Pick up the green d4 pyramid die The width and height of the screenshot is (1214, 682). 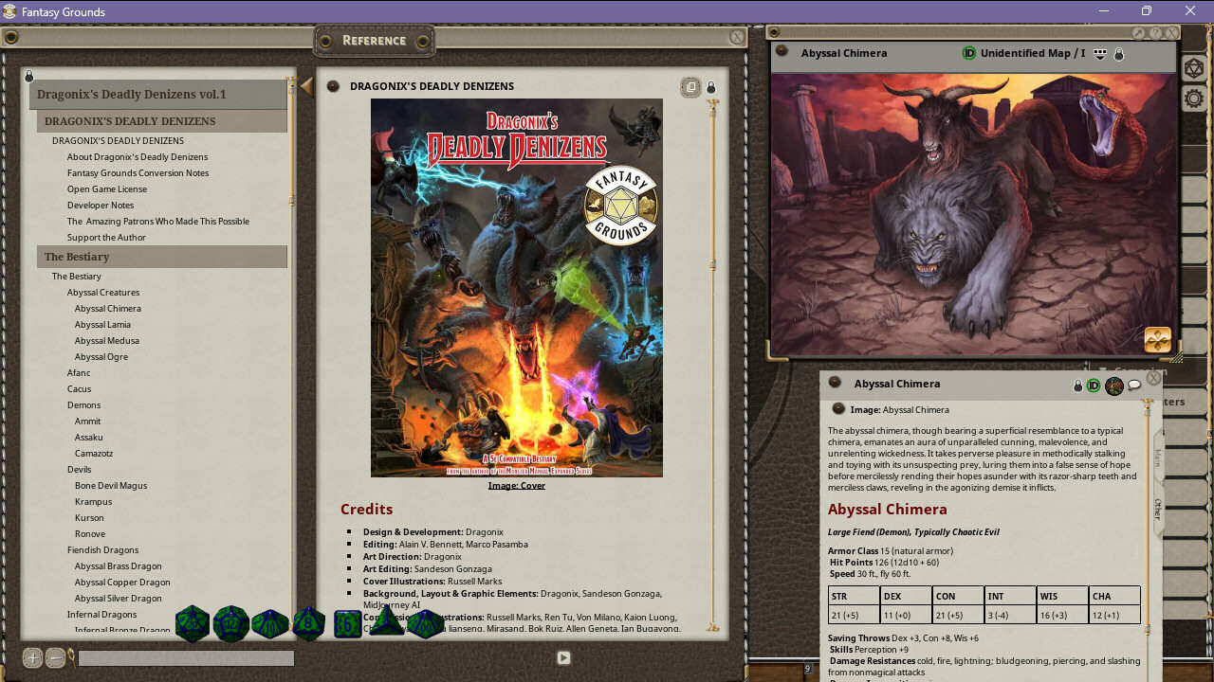[x=386, y=621]
